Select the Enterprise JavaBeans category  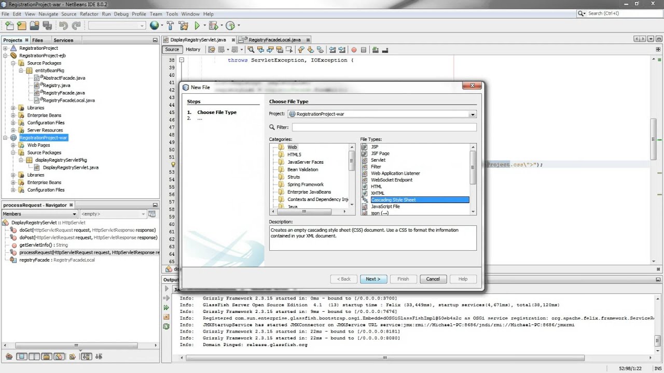pyautogui.click(x=309, y=192)
